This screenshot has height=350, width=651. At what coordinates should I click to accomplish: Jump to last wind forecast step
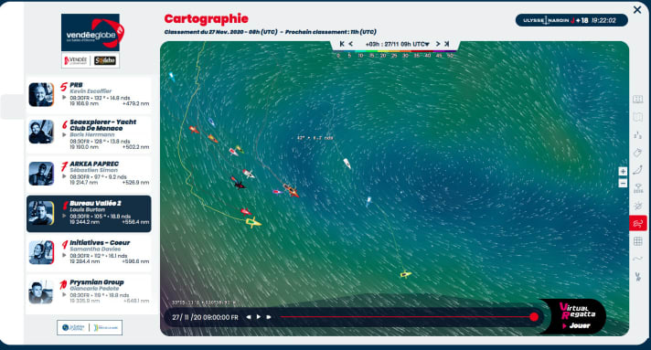pyautogui.click(x=447, y=44)
